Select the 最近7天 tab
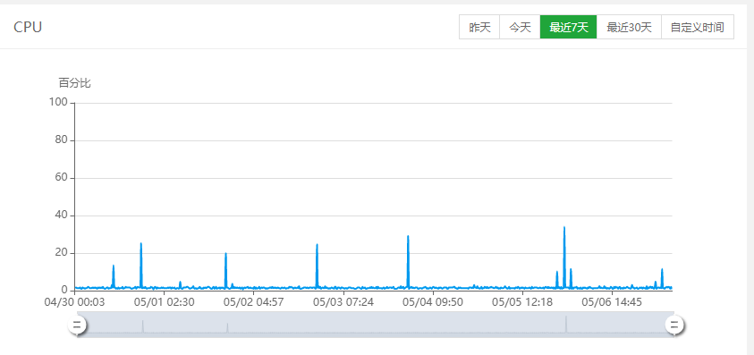The height and width of the screenshot is (355, 754). tap(568, 27)
